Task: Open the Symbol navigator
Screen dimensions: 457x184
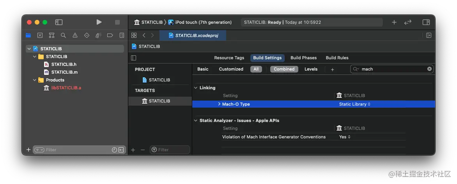Action: tap(51, 35)
